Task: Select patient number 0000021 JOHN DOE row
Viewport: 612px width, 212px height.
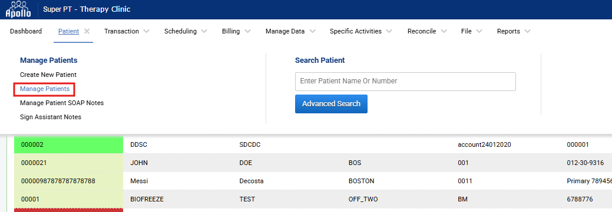Action: [x=313, y=163]
